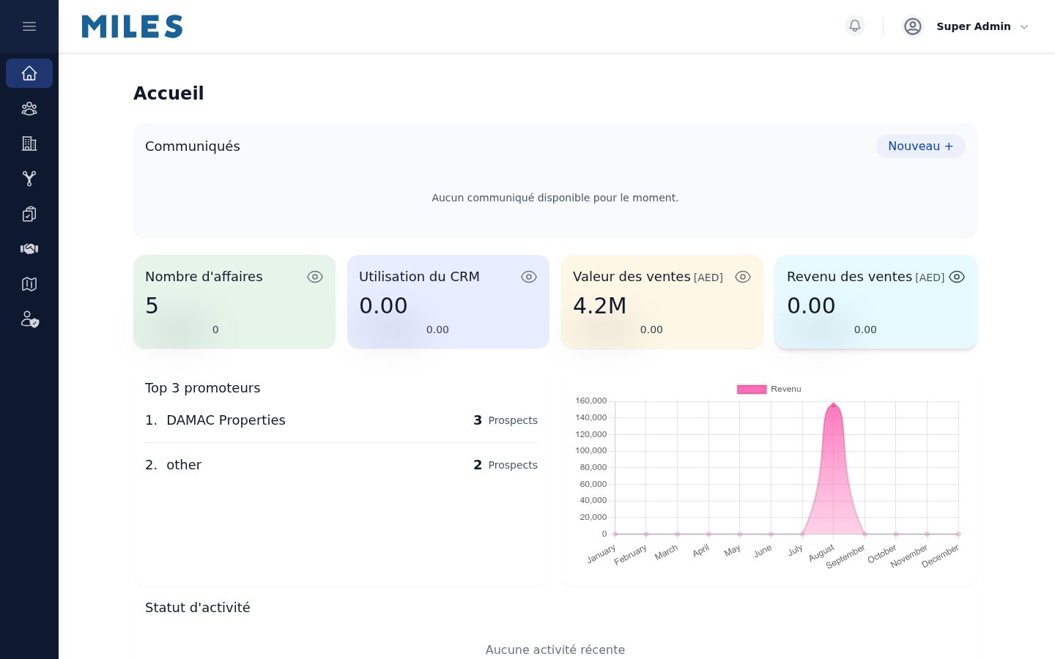Open the people group icon in sidebar
Image resolution: width=1055 pixels, height=659 pixels.
point(29,108)
